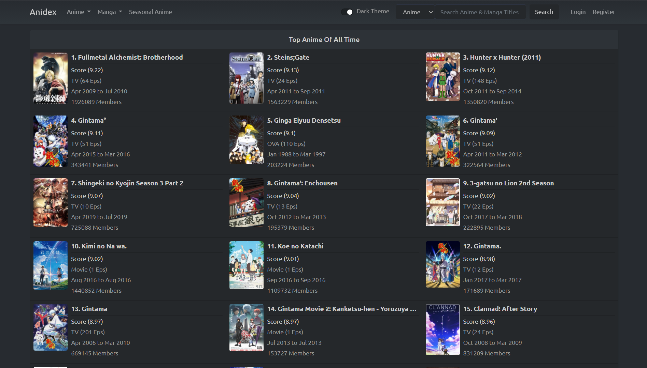Open the Clannad: After Story poster
This screenshot has width=647, height=368.
(442, 329)
